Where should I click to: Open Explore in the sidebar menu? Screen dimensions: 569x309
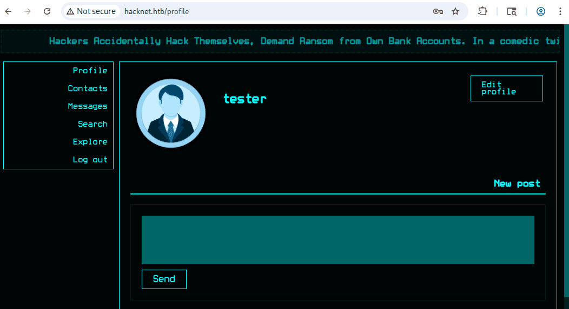coord(90,142)
